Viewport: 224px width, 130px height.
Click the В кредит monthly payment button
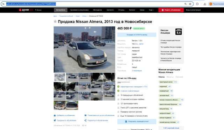pos(137,35)
